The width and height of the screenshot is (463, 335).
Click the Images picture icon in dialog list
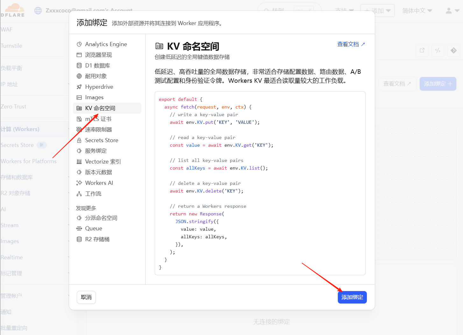(79, 97)
